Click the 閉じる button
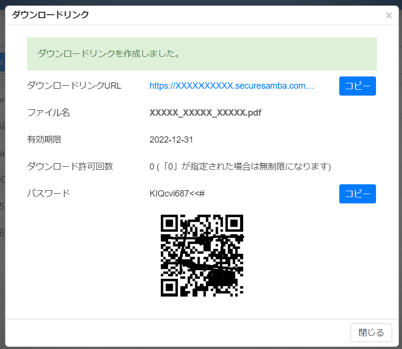402x349 pixels. point(371,333)
